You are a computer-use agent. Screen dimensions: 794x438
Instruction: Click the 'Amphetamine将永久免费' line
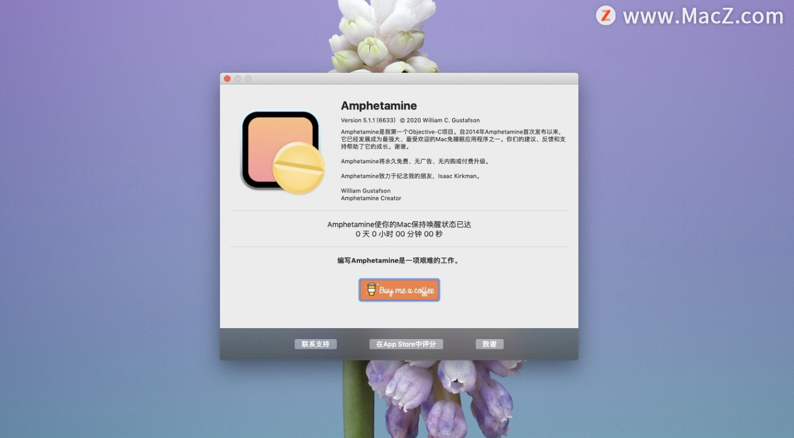(x=415, y=161)
